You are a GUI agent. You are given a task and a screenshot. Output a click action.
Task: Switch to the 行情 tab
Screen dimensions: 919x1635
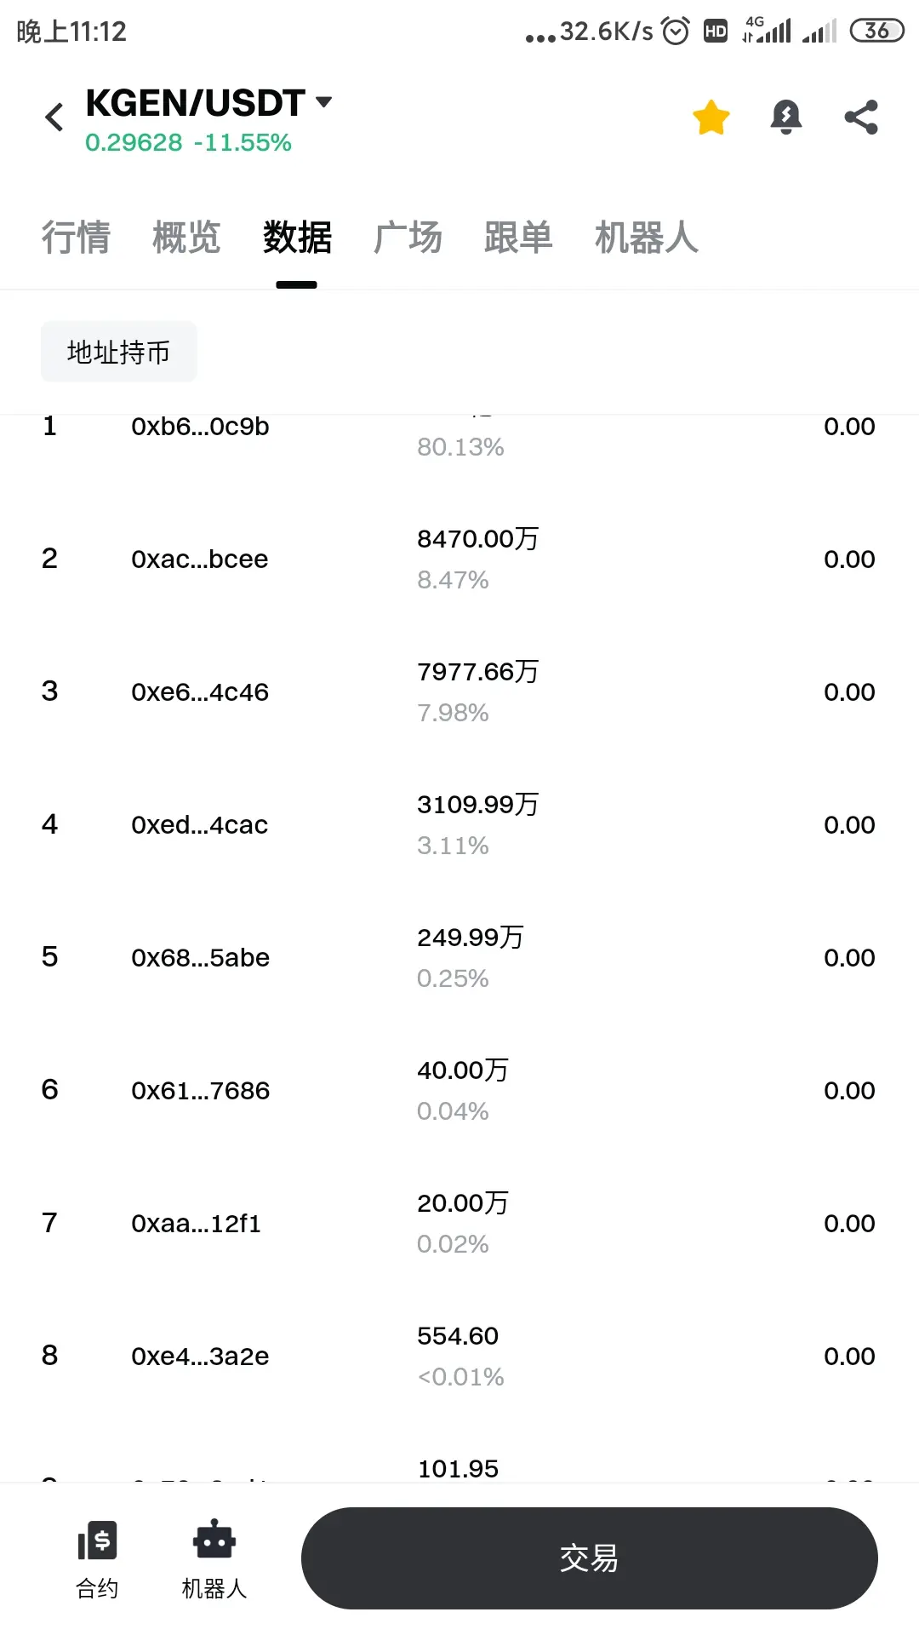point(76,237)
